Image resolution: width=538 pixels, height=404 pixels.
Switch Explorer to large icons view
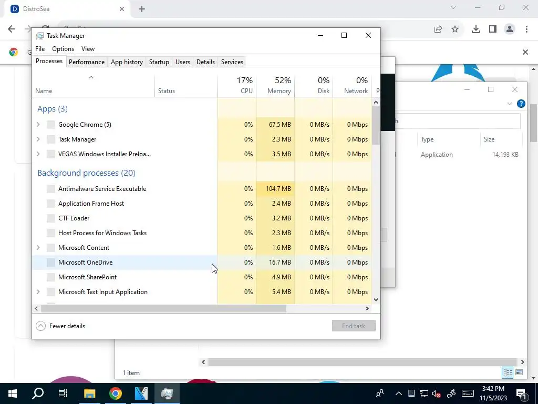tap(519, 372)
